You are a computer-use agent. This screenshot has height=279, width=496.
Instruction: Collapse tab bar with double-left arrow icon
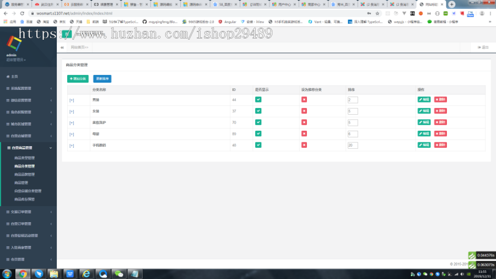click(x=62, y=47)
